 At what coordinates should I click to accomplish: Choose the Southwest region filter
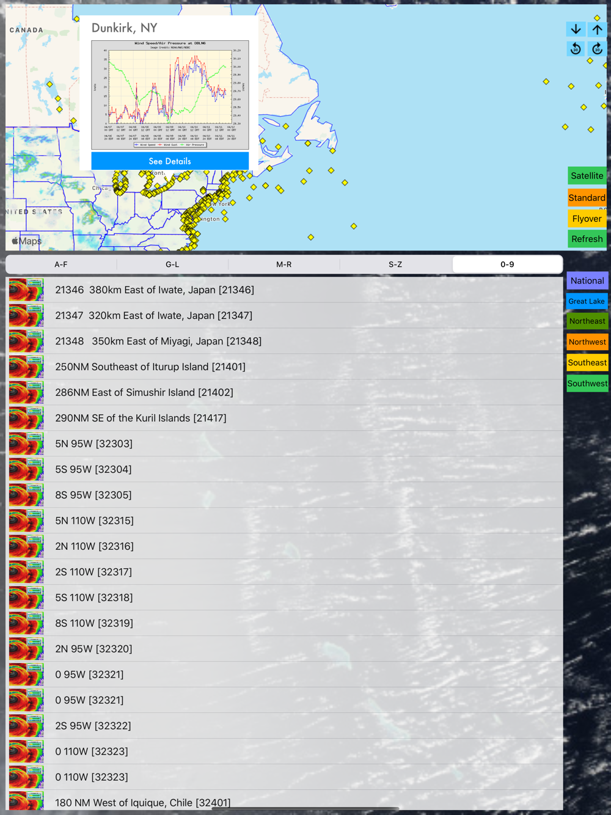tap(587, 383)
